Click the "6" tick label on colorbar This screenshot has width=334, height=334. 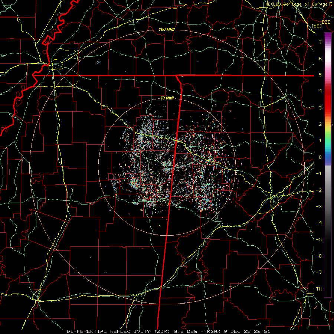pos(320,58)
